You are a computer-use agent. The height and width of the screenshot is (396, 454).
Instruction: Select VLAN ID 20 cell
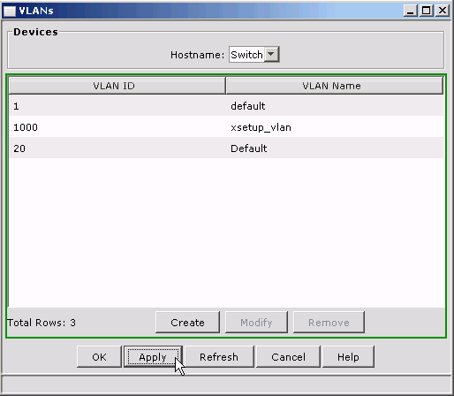point(117,148)
